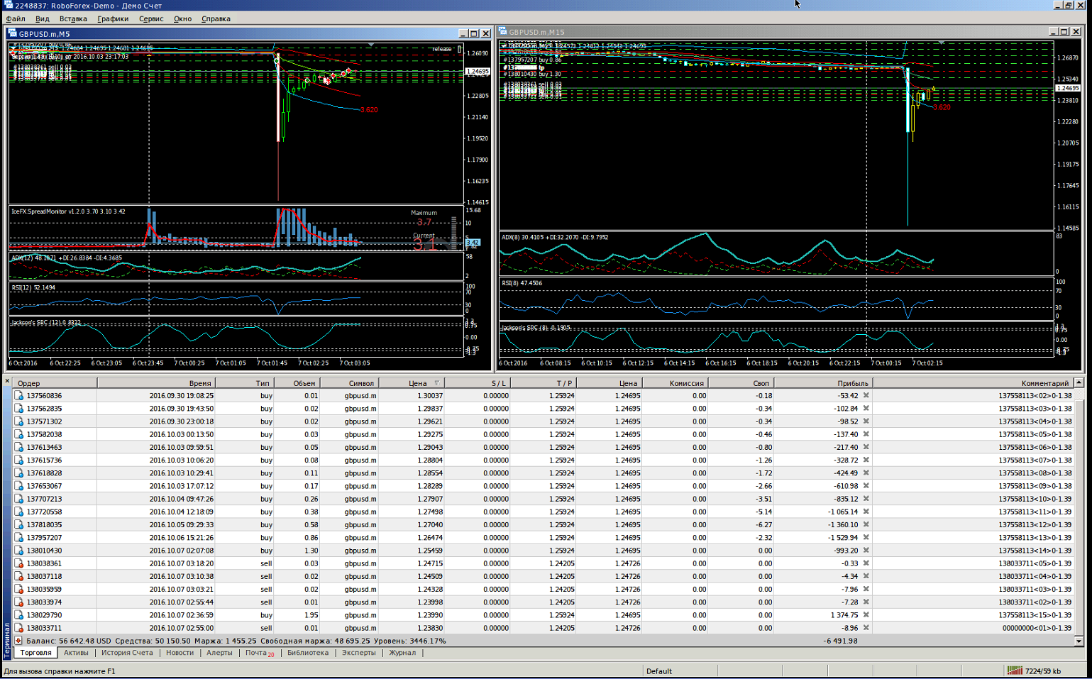Click the GBPUSD.m,M5 chart window icon
Screen dimensions: 1092x679
[x=13, y=33]
